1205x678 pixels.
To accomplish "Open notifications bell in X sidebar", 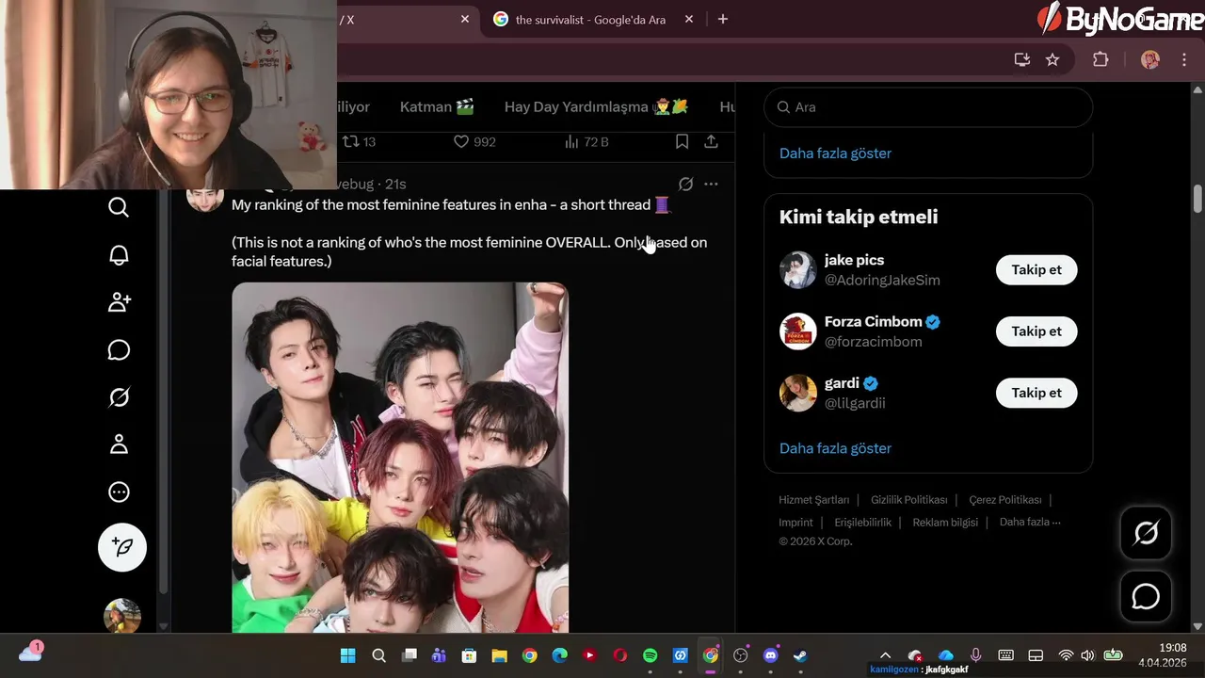I will pos(119,255).
